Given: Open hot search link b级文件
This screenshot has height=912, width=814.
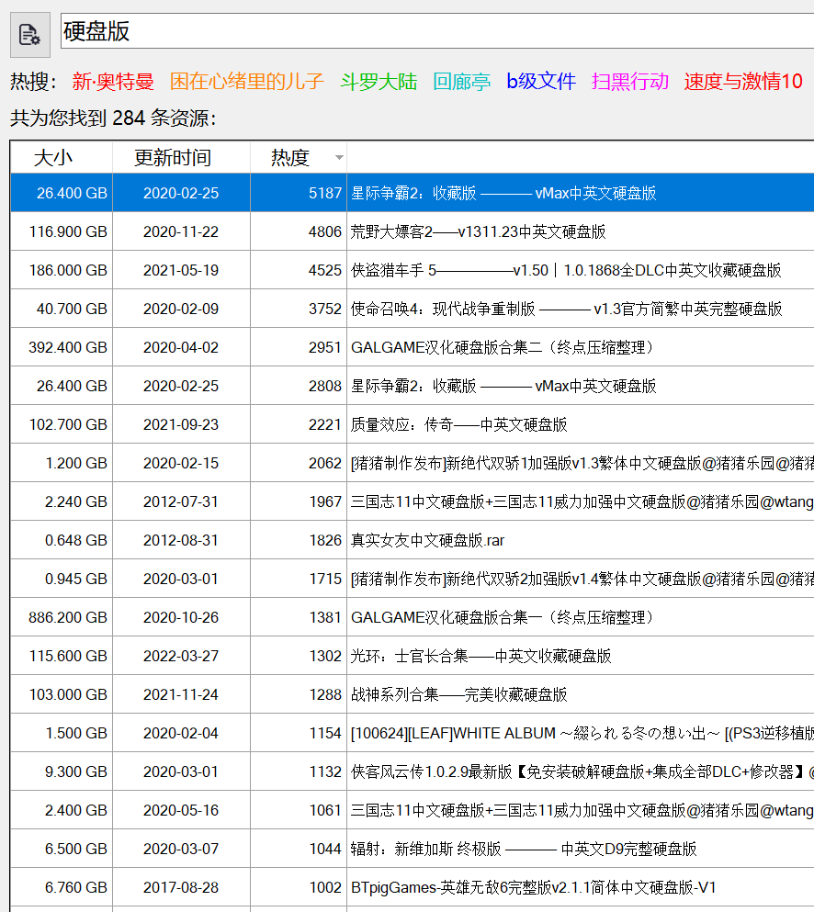Looking at the screenshot, I should click(x=541, y=82).
